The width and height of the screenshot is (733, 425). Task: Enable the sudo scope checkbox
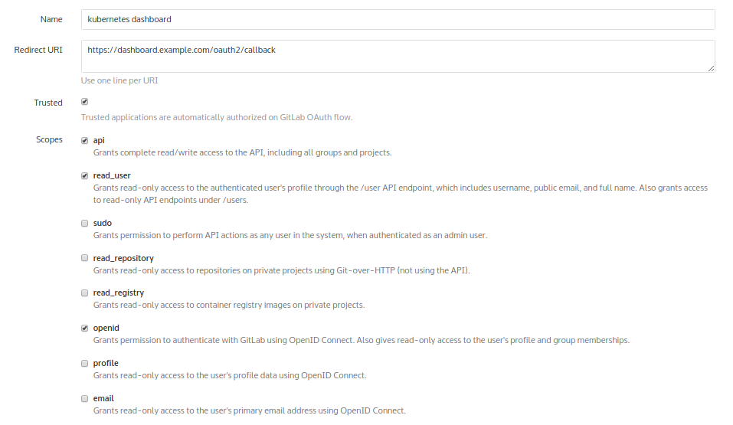pyautogui.click(x=85, y=223)
